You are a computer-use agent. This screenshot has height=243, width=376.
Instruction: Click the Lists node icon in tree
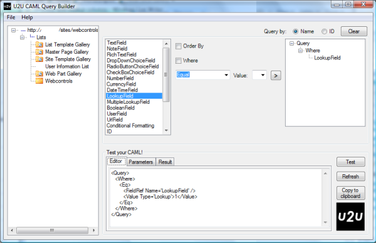click(32, 37)
